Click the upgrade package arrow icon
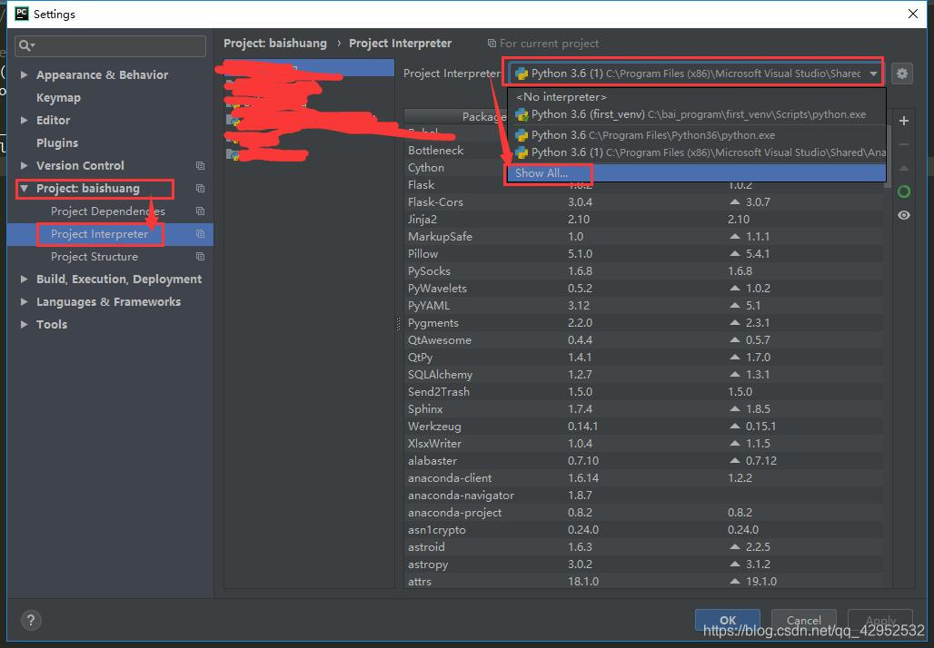Screen dimensions: 934x648 click(904, 169)
